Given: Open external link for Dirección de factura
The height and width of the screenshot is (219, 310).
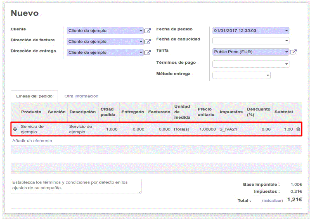Looking at the screenshot, I should click(x=147, y=42).
